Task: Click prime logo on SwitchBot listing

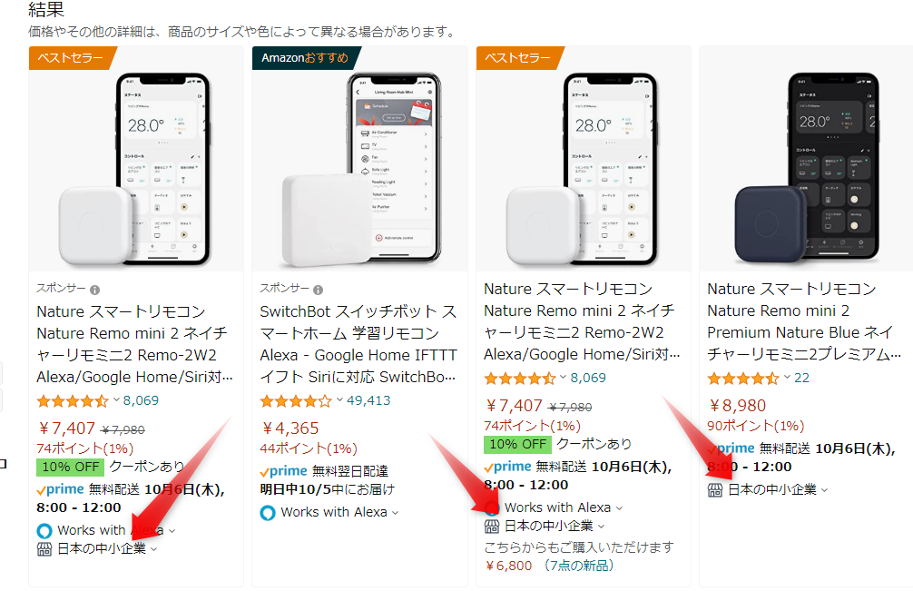Action: click(x=283, y=471)
